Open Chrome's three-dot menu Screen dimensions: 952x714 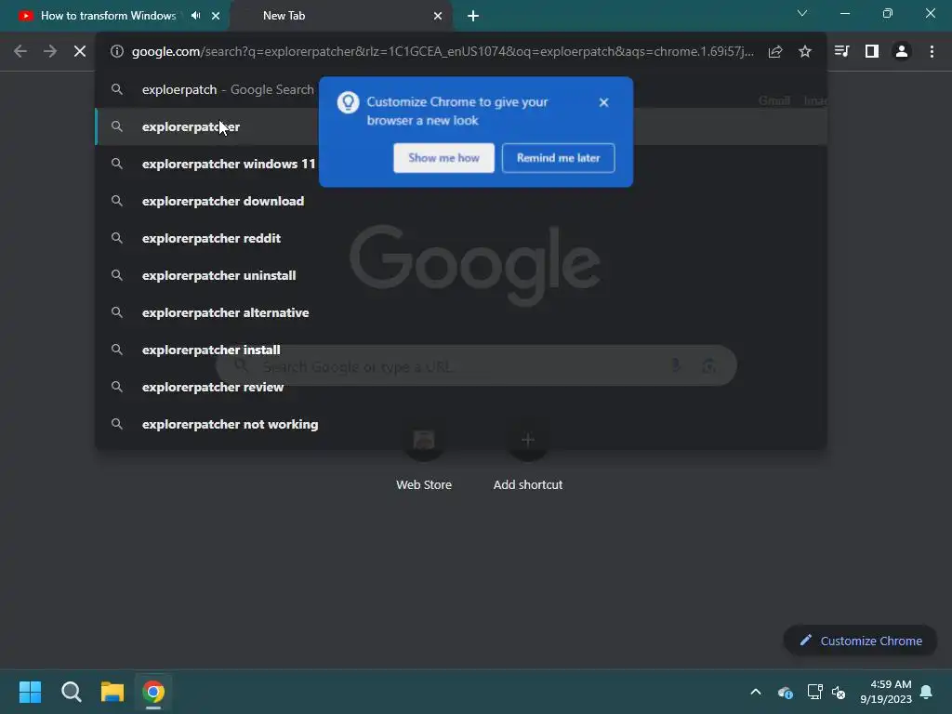932,52
